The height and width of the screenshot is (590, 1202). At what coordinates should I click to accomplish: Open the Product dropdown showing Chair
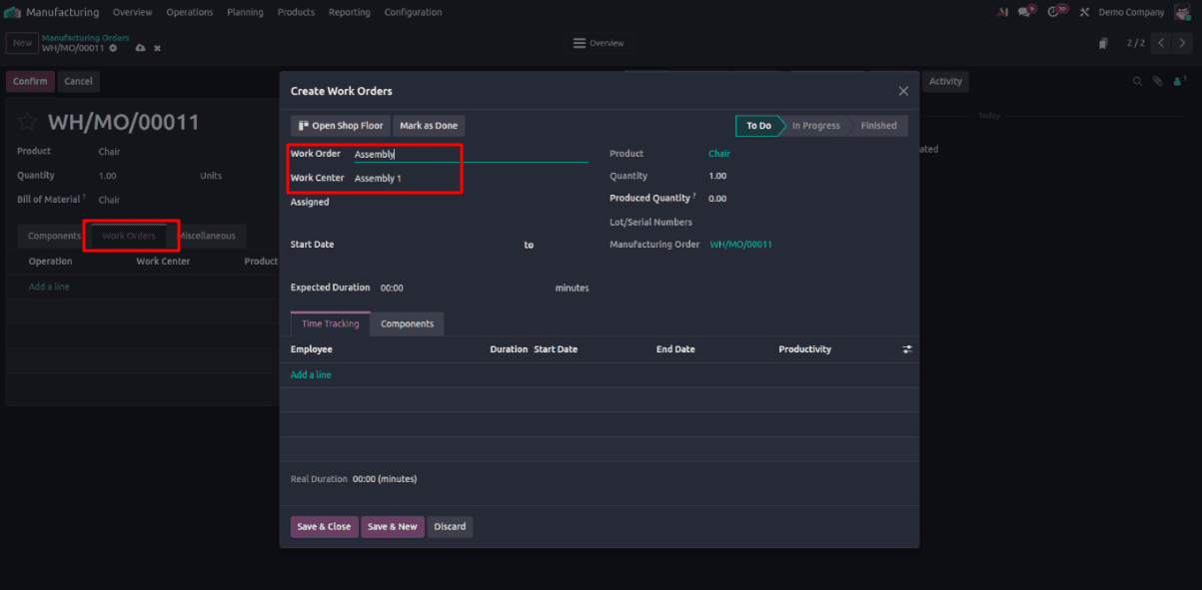pos(719,154)
